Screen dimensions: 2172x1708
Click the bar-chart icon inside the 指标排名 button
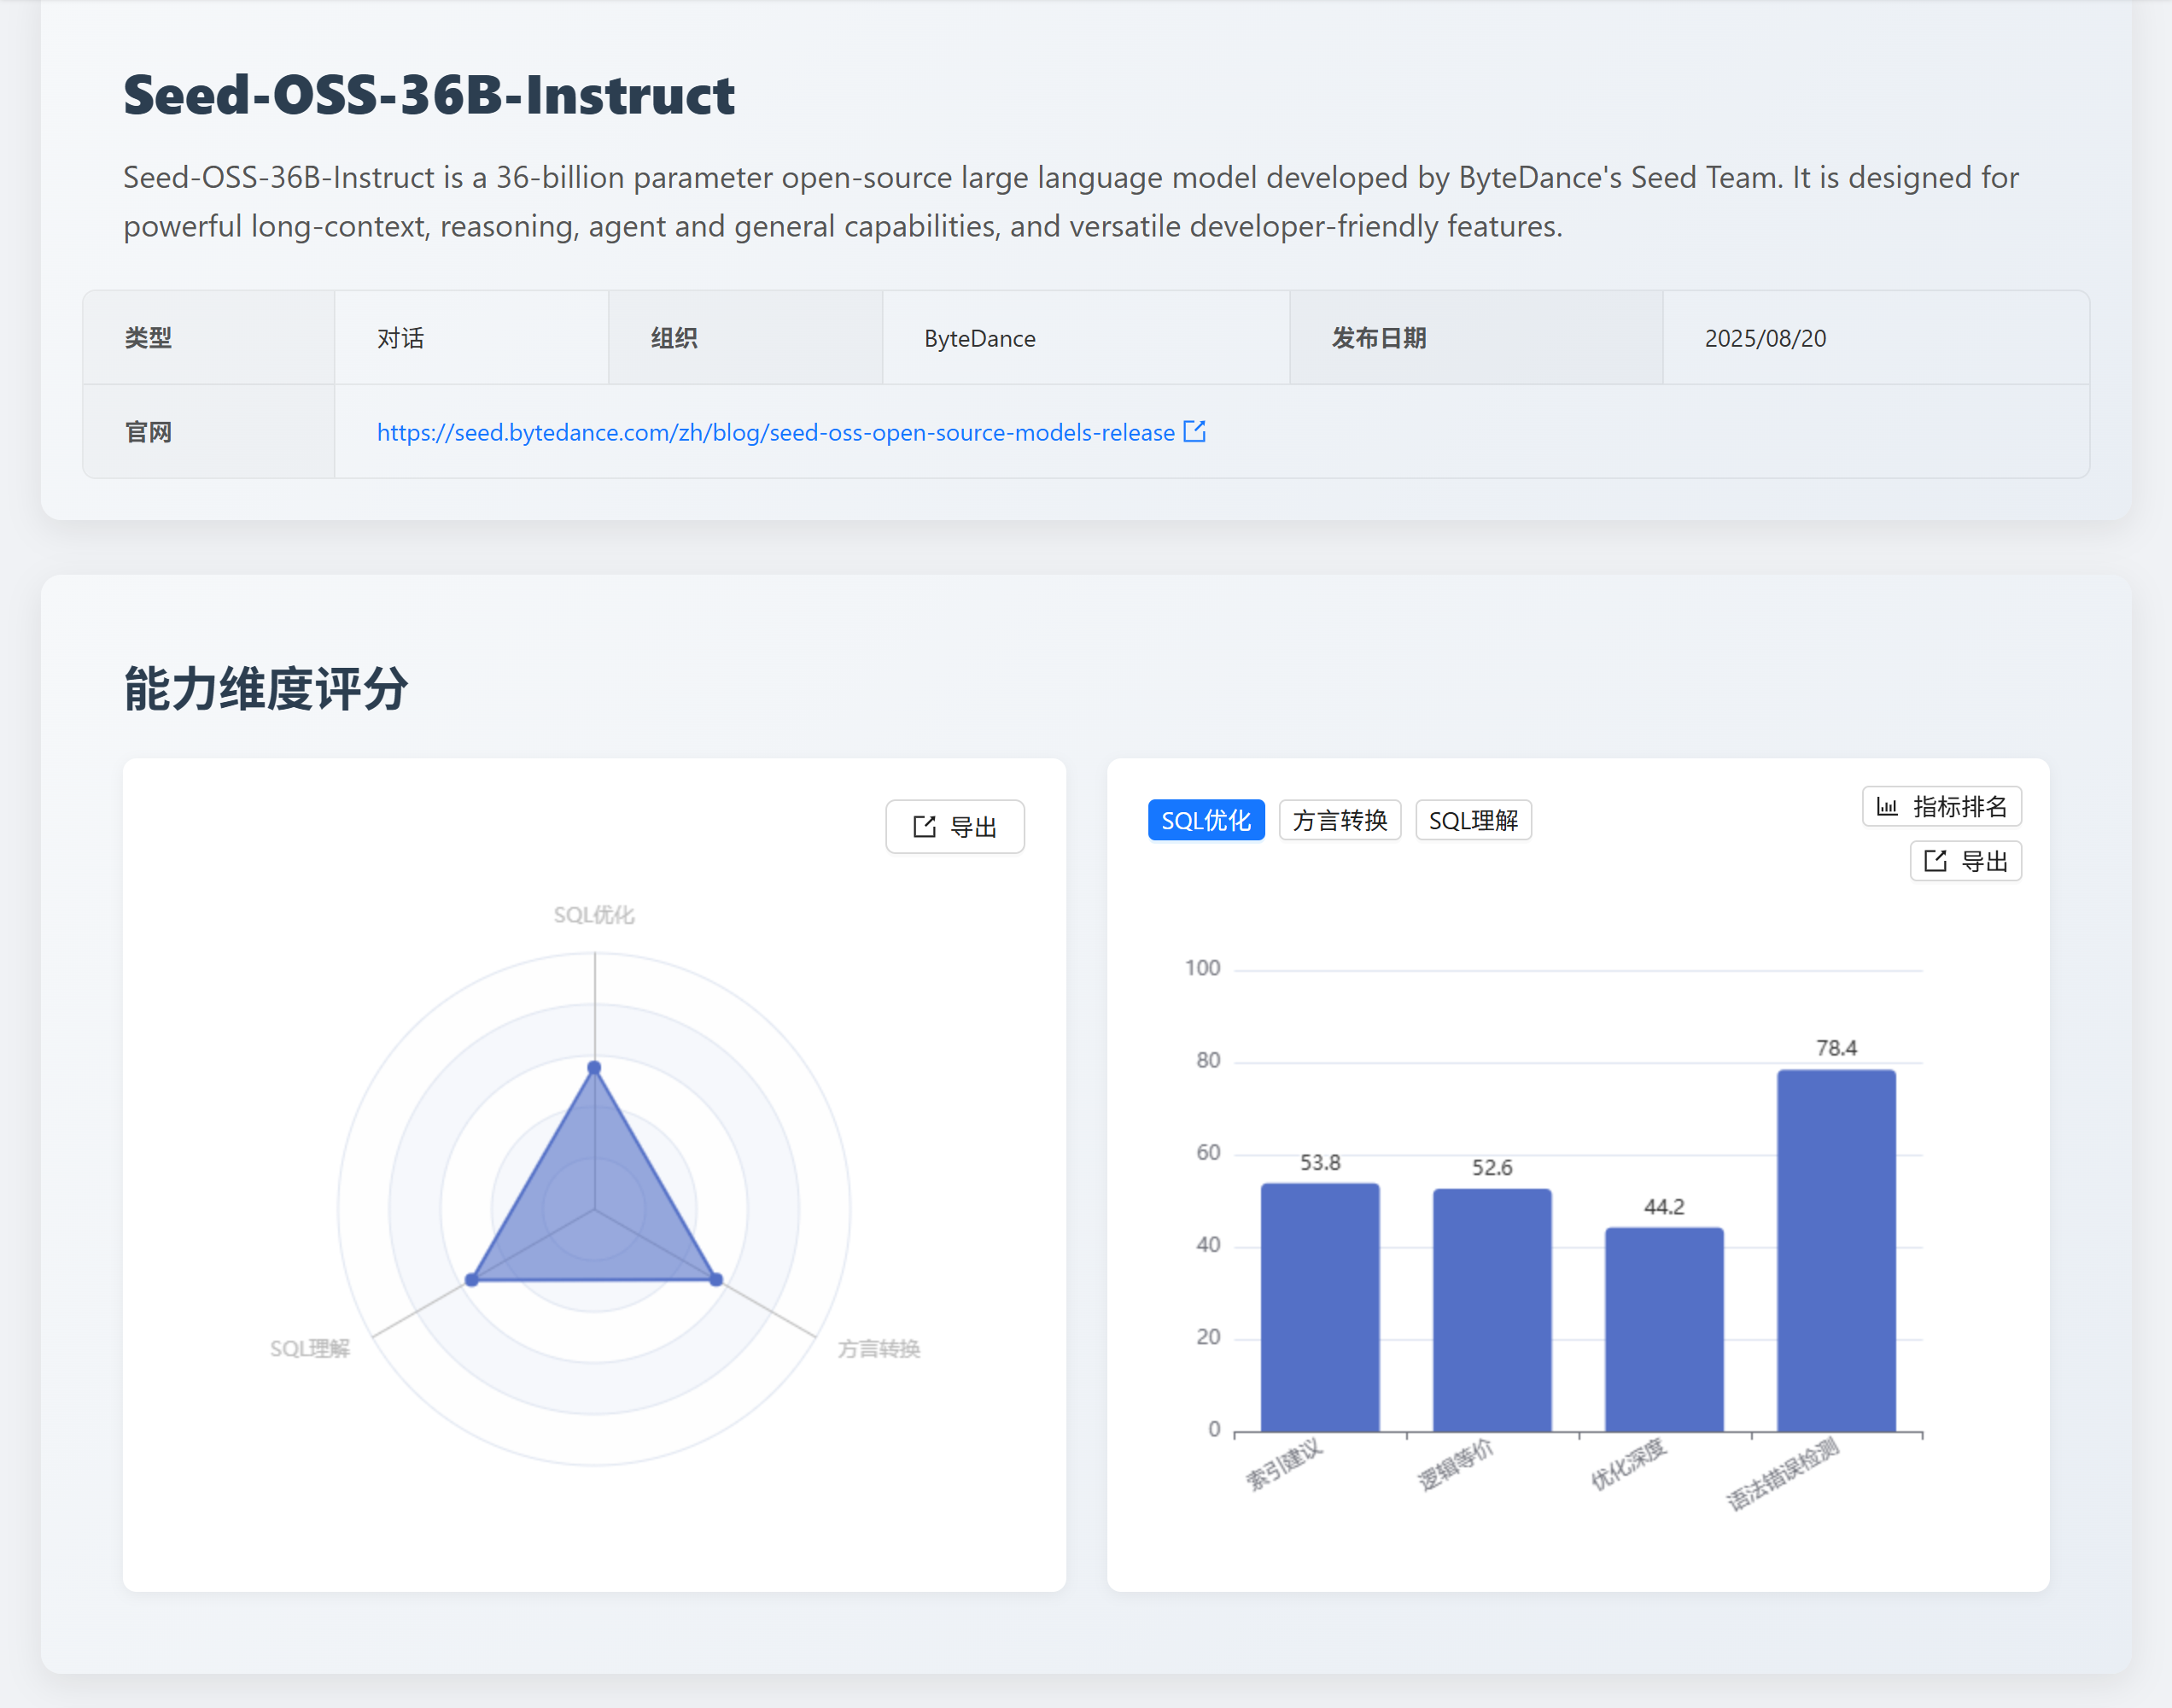tap(1887, 807)
